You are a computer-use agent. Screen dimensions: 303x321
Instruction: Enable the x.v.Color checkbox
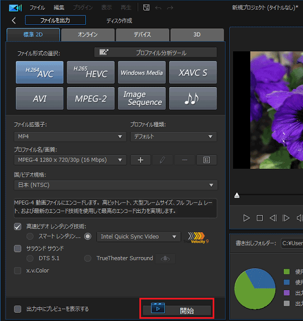(18, 270)
